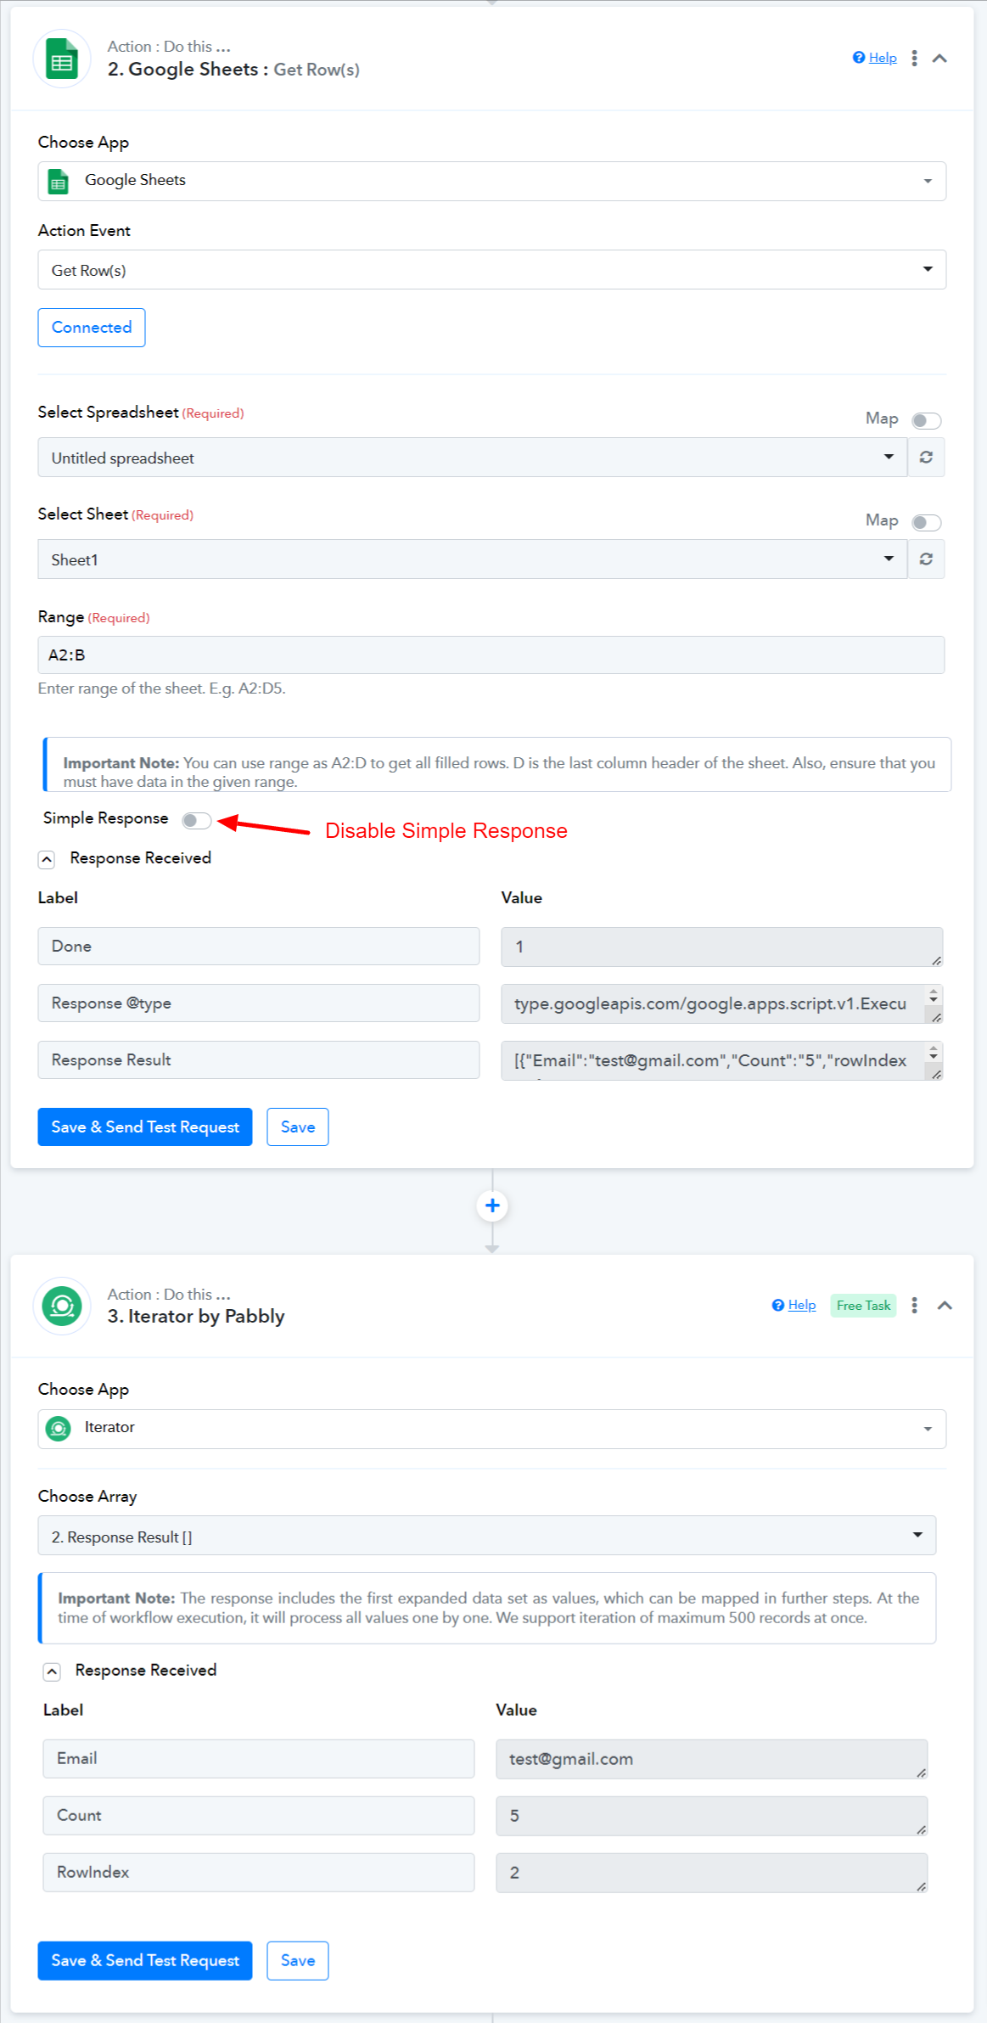This screenshot has height=2023, width=987.
Task: Collapse the Iterator step with chevron
Action: [945, 1306]
